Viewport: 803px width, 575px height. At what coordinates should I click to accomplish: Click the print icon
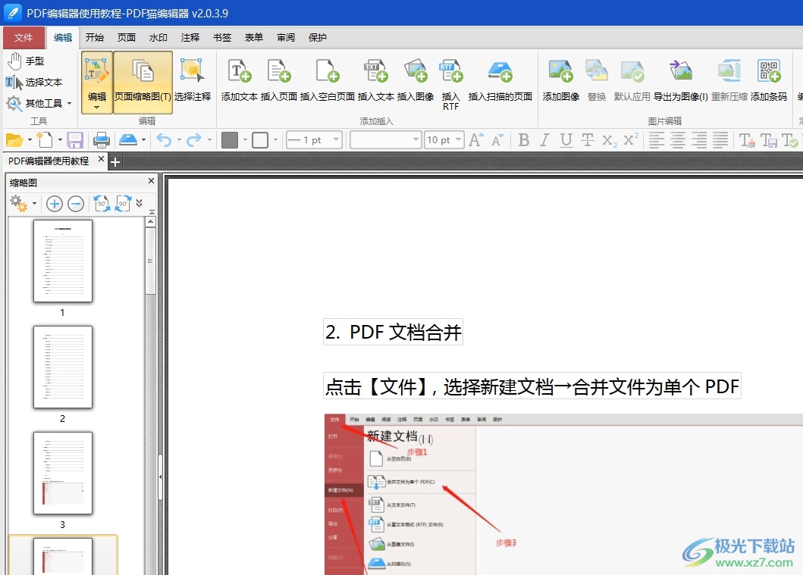click(102, 140)
